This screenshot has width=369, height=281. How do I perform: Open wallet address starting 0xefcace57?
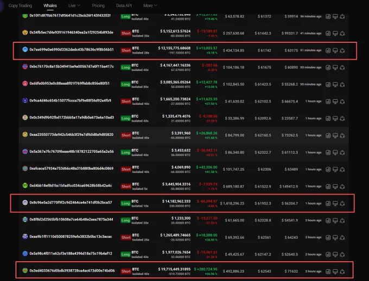tap(71, 168)
